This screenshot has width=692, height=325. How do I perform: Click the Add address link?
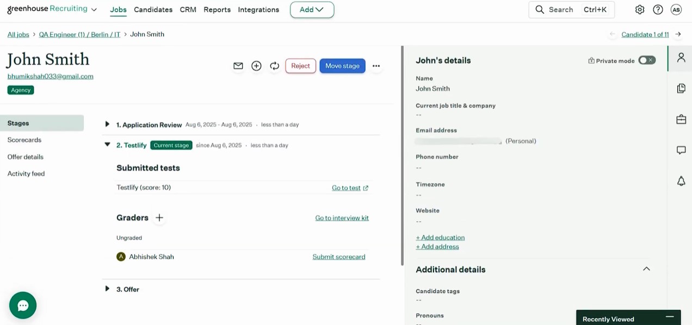pyautogui.click(x=437, y=247)
